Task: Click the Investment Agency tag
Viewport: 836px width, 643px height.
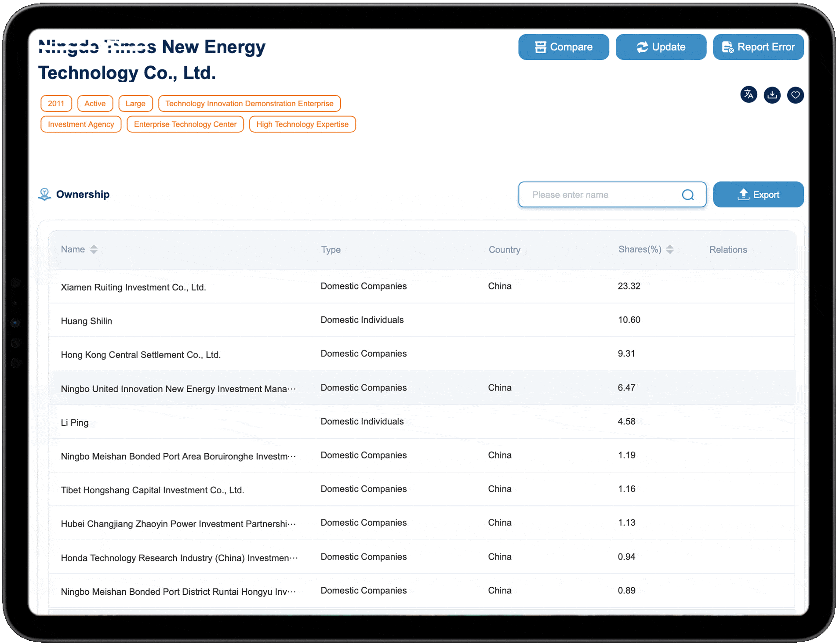Action: click(81, 124)
